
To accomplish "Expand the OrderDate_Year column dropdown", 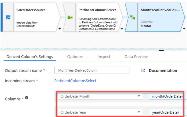I will [x=139, y=112].
